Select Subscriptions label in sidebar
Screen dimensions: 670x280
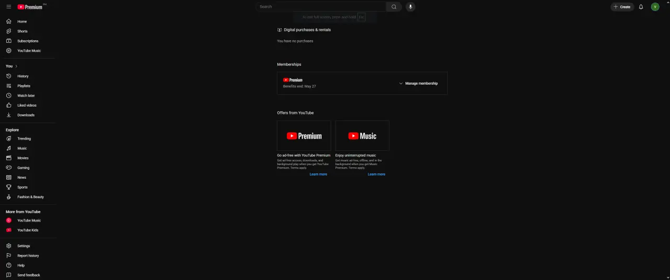coord(28,41)
